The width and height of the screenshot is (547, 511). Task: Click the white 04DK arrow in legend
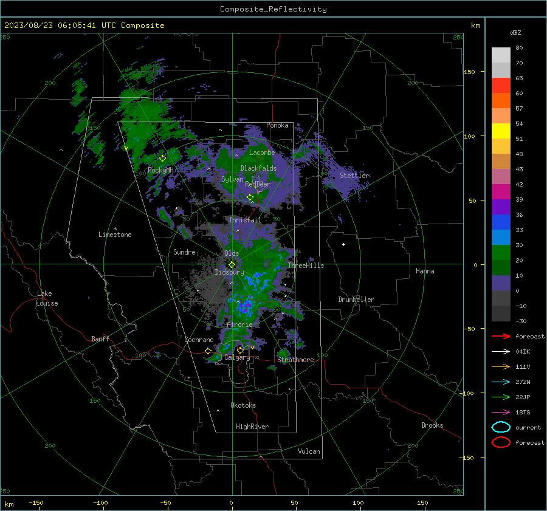(501, 351)
